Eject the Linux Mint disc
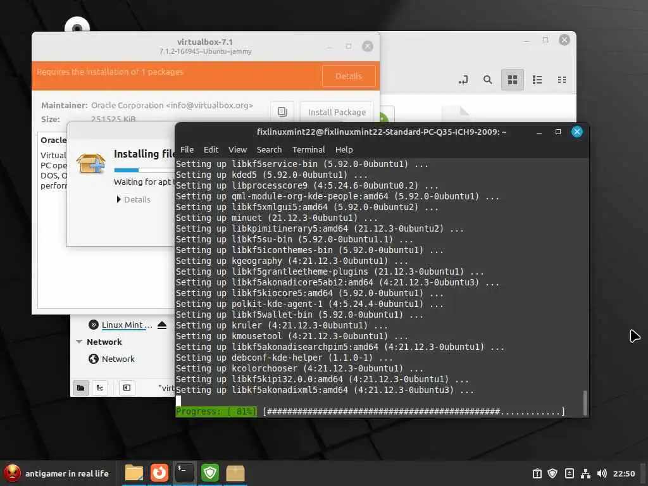 click(x=162, y=325)
